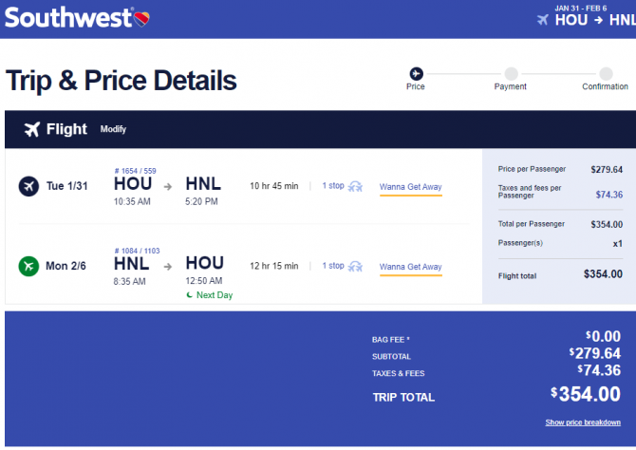This screenshot has width=636, height=450.
Task: View 1 stop details for HNL to HOU
Action: click(x=333, y=266)
